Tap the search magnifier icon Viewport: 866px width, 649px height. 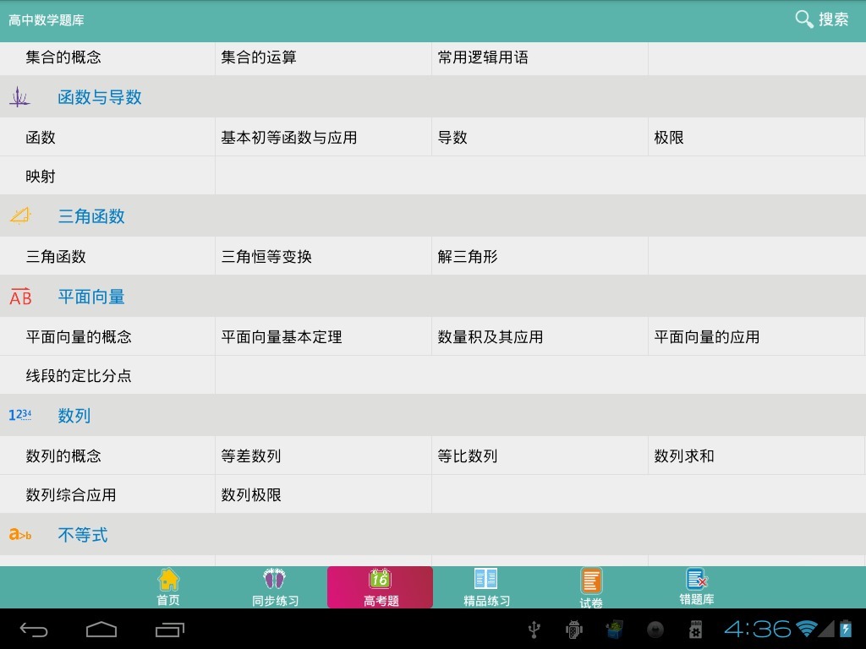pyautogui.click(x=803, y=19)
